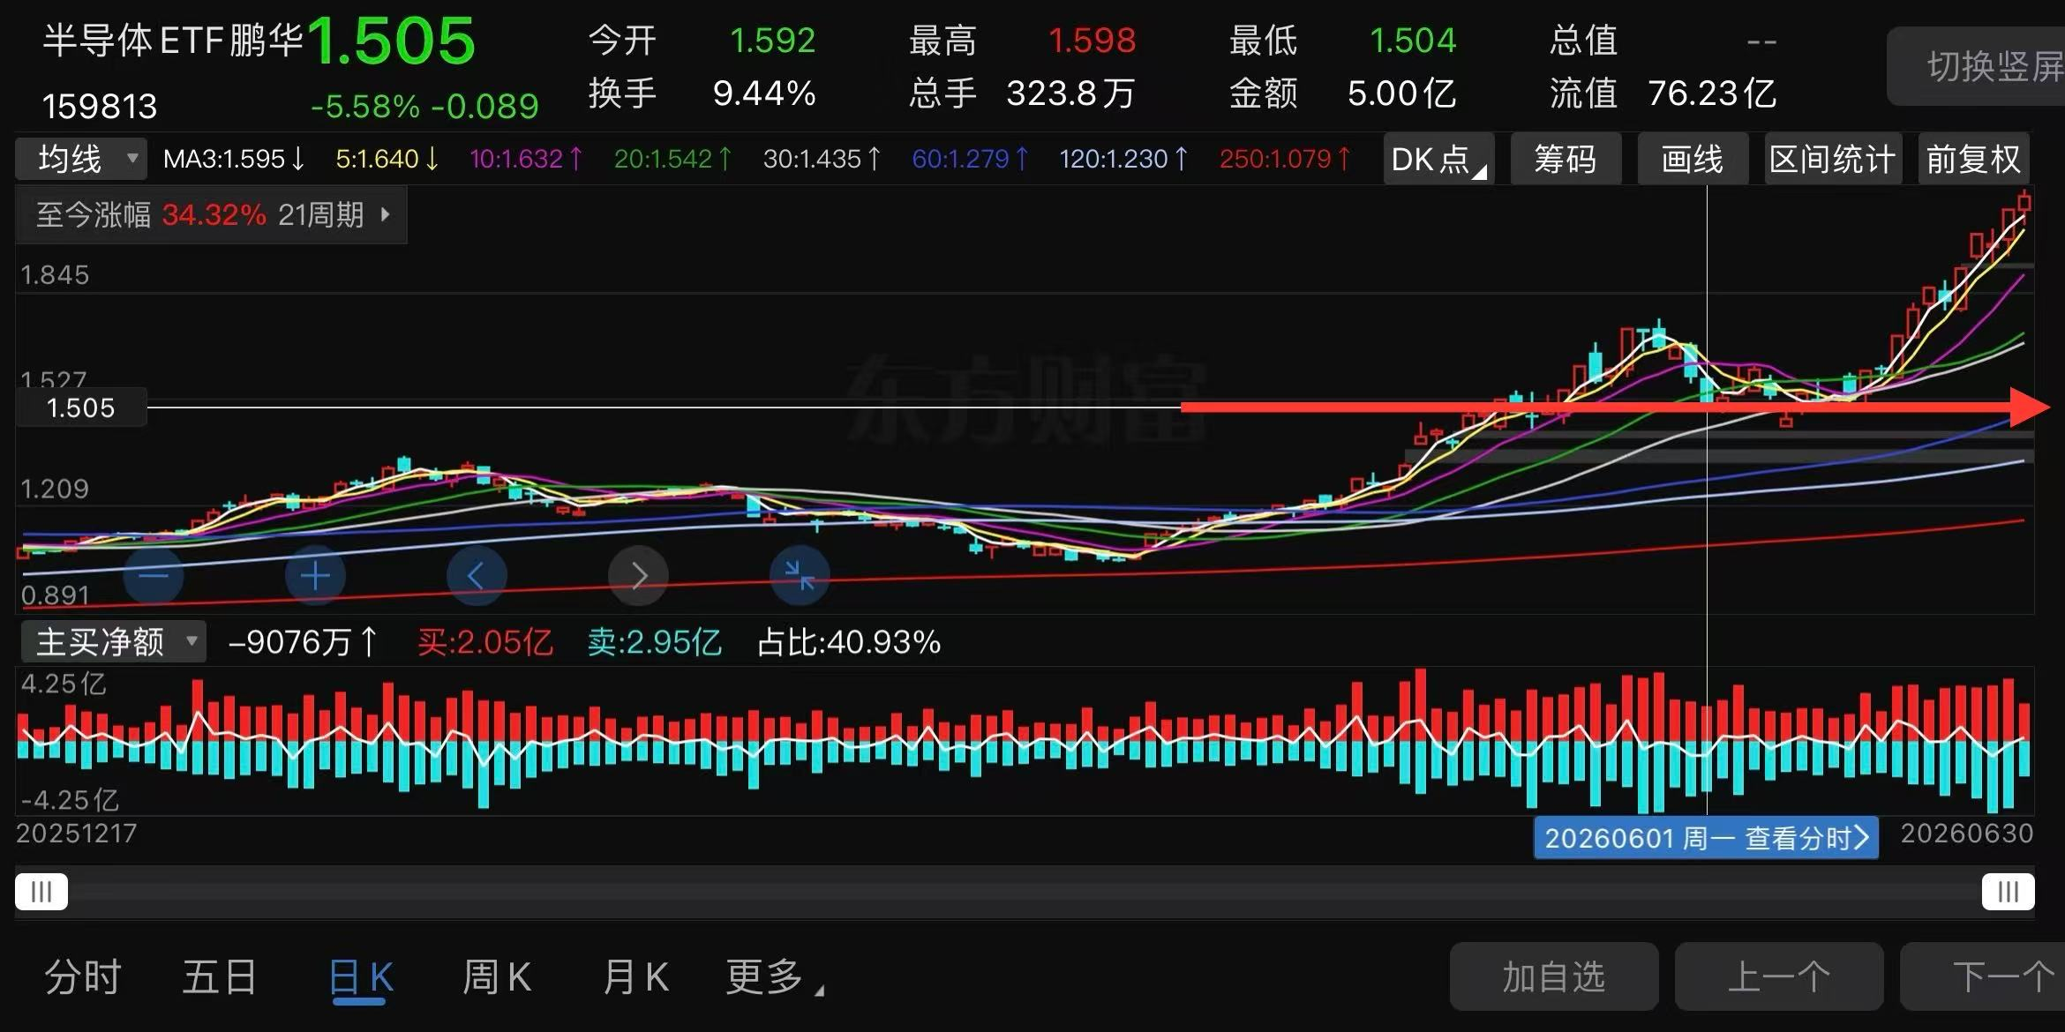Viewport: 2065px width, 1032px height.
Task: Click the yellow MA 5:1.640 value
Action: click(x=387, y=159)
